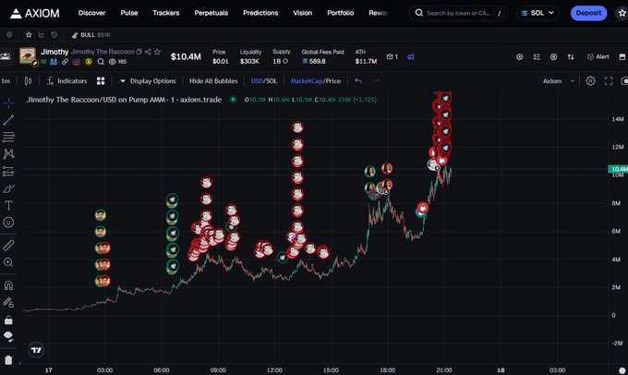Select the crosshair cursor tool

point(8,103)
